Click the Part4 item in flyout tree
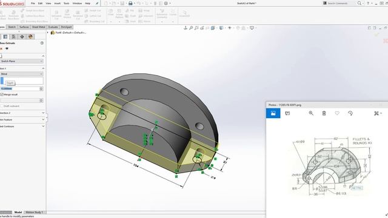The image size is (388, 218). click(x=69, y=33)
